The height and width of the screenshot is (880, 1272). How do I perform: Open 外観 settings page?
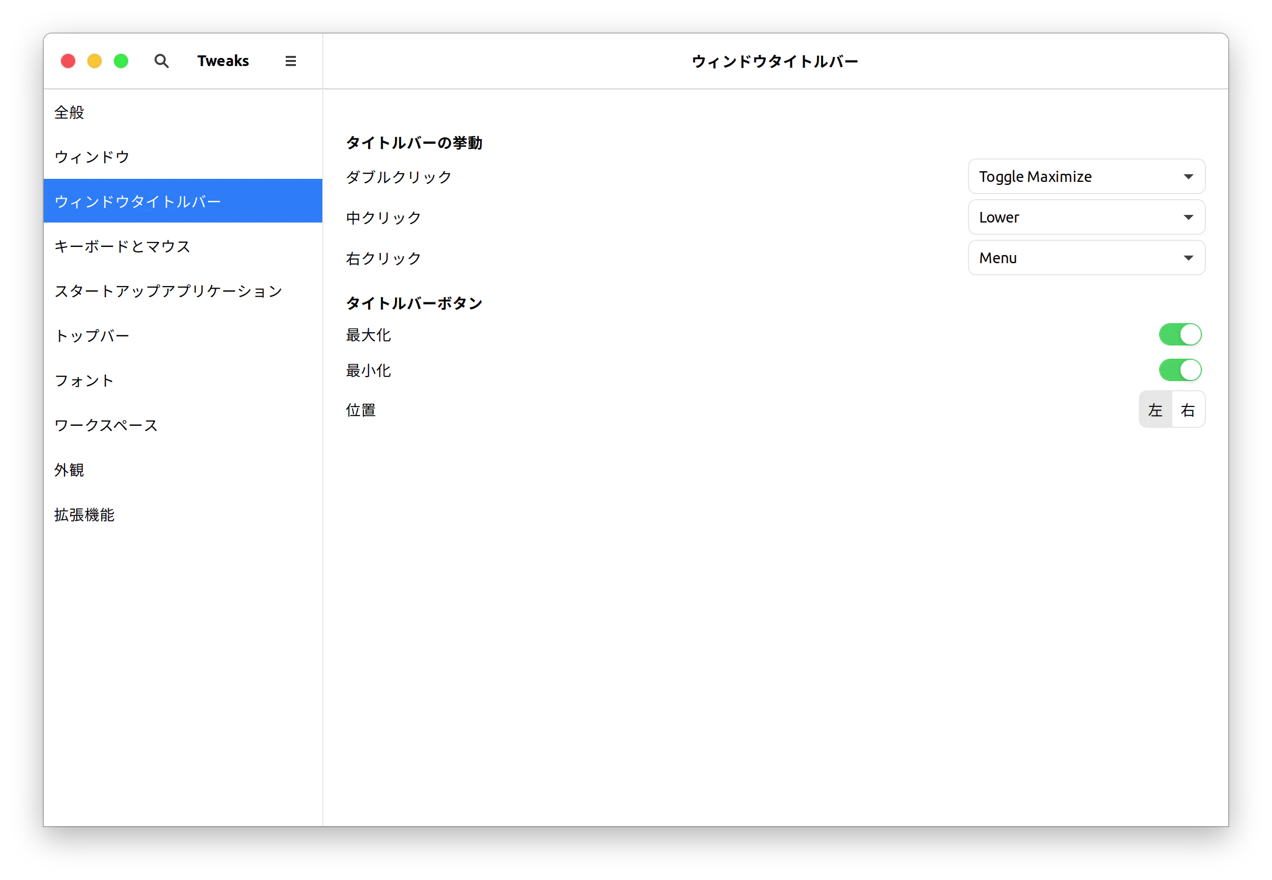pyautogui.click(x=183, y=470)
